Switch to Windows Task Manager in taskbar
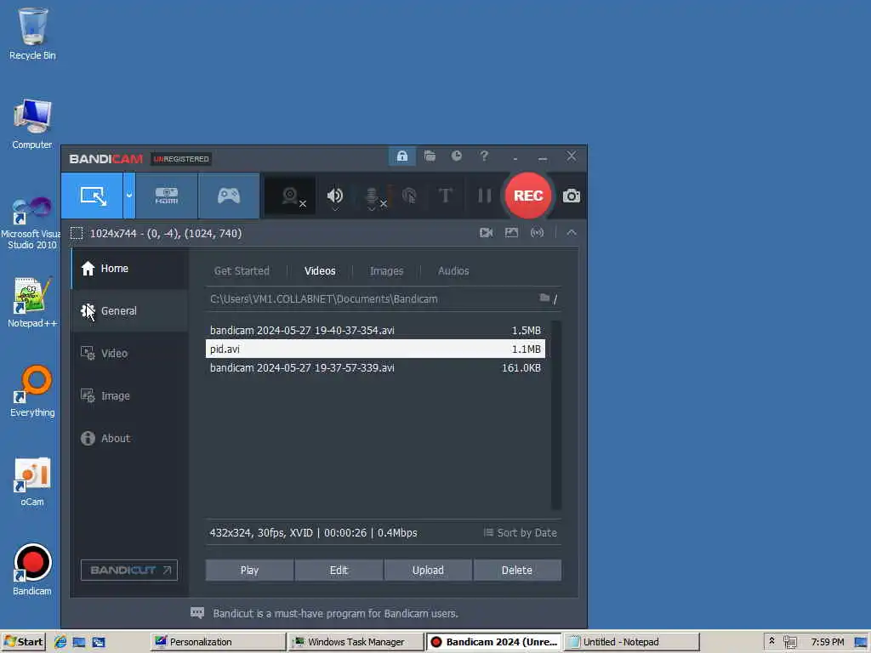The width and height of the screenshot is (871, 653). click(356, 642)
